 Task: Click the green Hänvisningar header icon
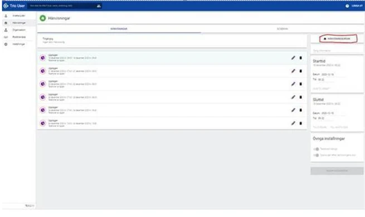tap(42, 18)
